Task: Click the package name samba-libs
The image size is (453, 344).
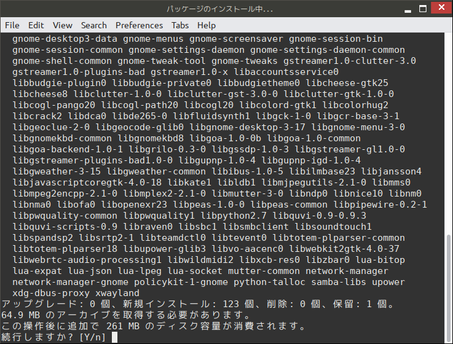Action: [x=339, y=282]
